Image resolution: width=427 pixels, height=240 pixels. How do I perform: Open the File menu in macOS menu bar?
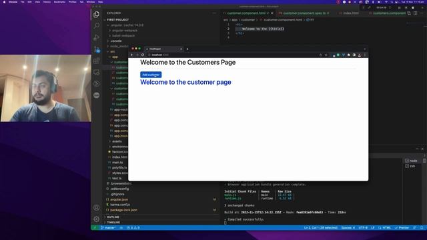[22, 2]
